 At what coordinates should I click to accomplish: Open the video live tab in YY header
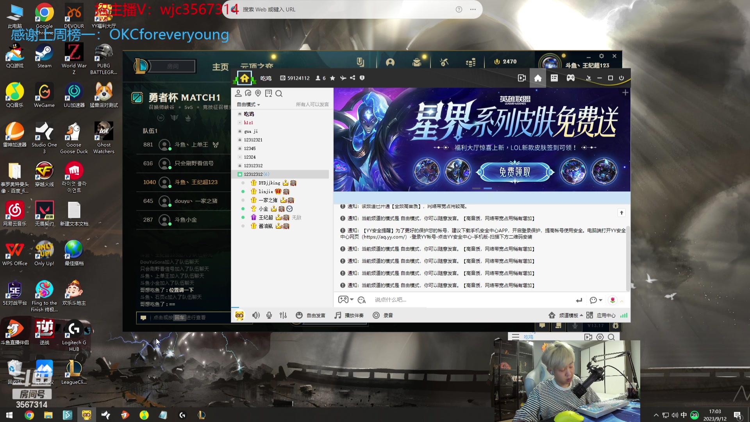(522, 78)
